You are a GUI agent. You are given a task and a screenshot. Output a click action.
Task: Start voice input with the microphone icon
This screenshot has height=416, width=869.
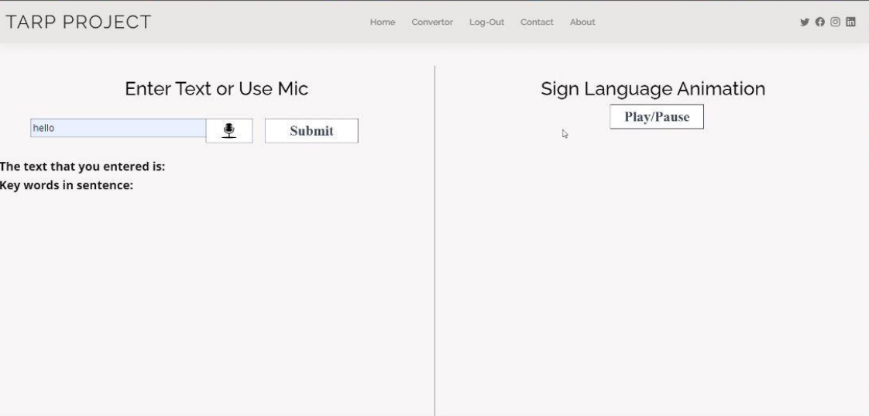[229, 131]
